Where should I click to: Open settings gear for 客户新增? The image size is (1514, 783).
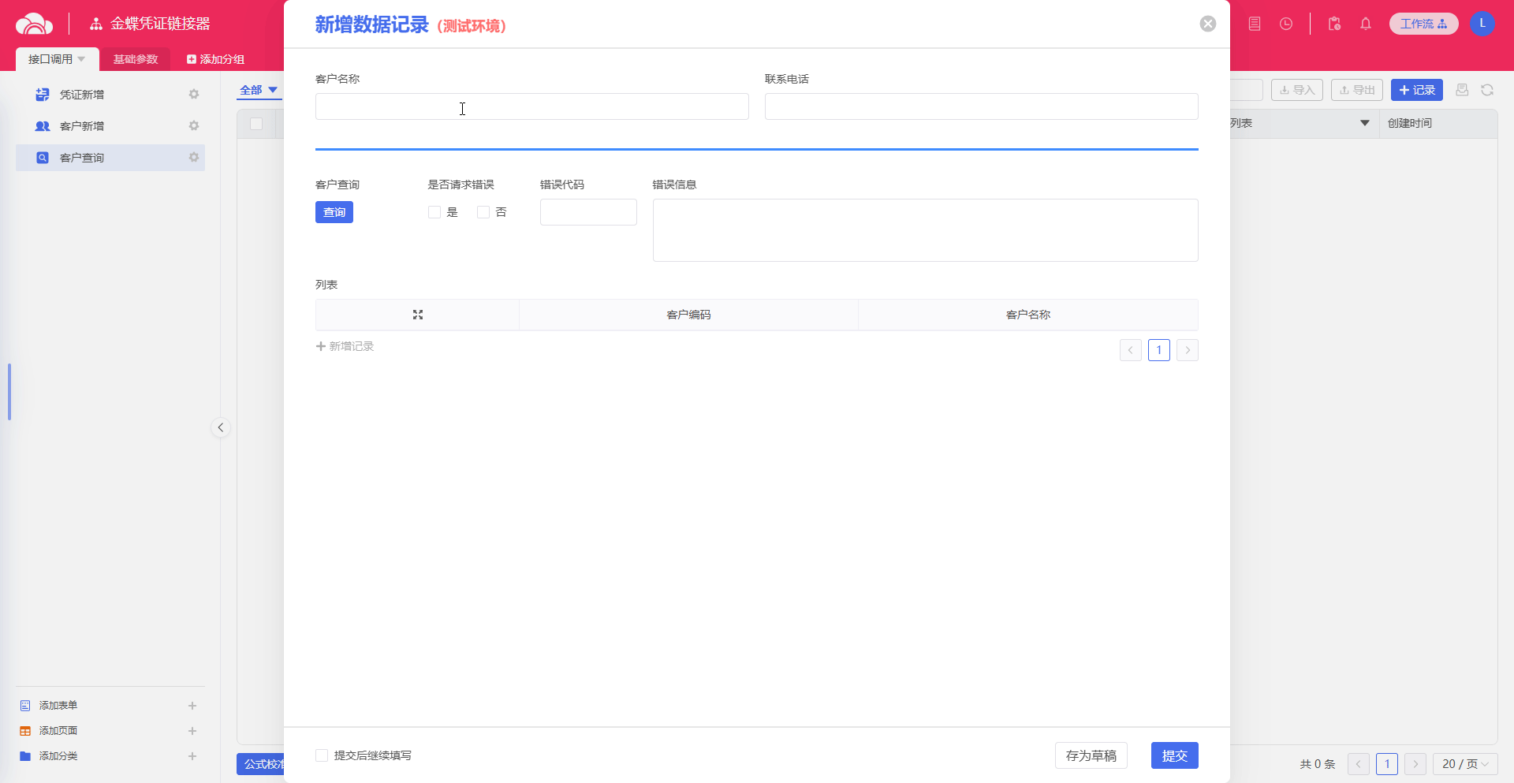194,125
